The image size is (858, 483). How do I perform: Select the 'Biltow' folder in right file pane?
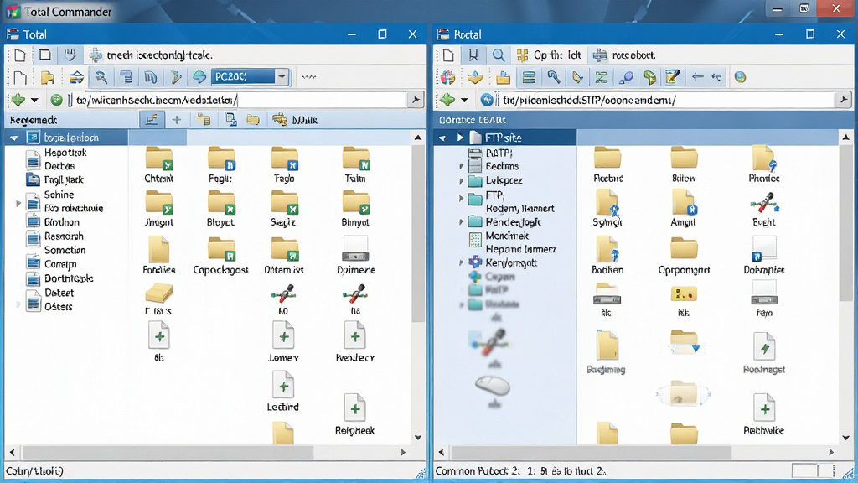point(684,164)
